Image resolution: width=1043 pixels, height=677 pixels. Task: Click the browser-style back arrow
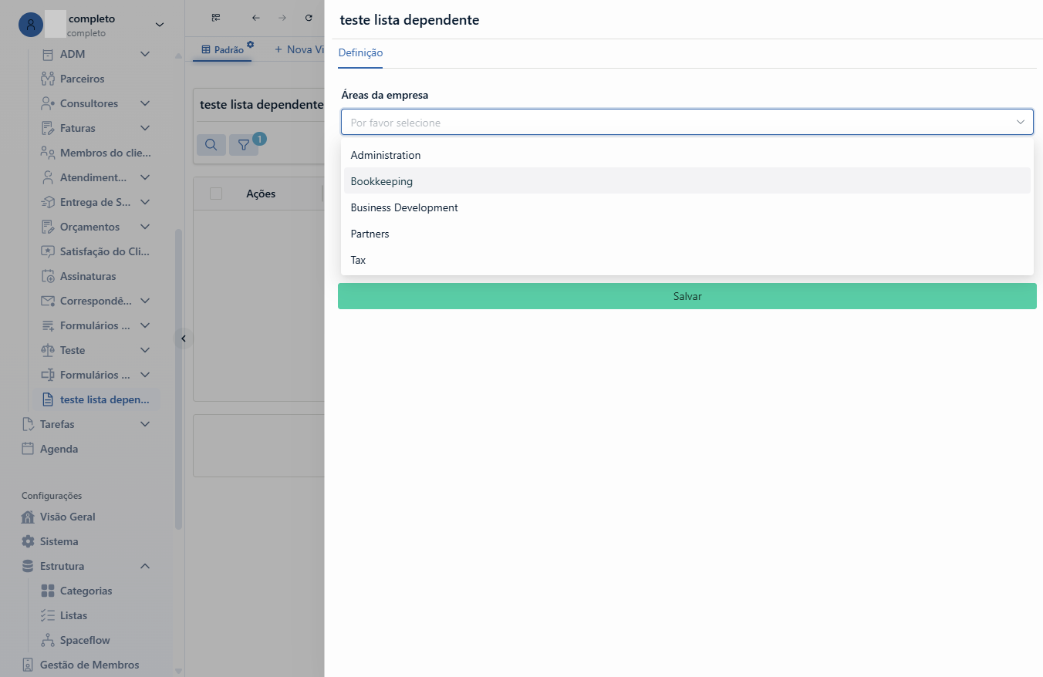[x=256, y=18]
